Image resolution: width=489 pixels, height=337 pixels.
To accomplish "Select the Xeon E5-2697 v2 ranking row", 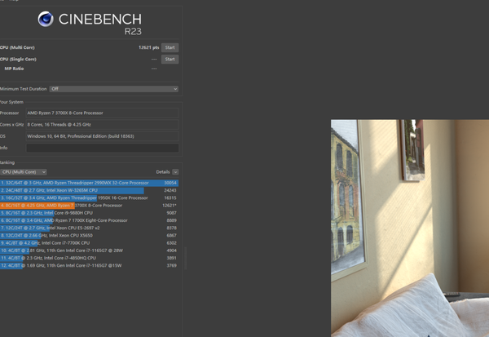I will pos(89,228).
